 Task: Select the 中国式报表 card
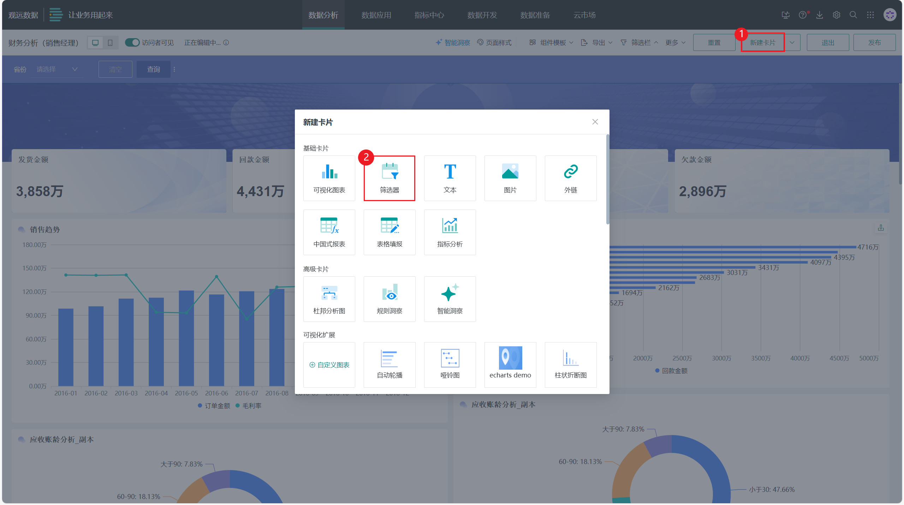[x=329, y=232]
